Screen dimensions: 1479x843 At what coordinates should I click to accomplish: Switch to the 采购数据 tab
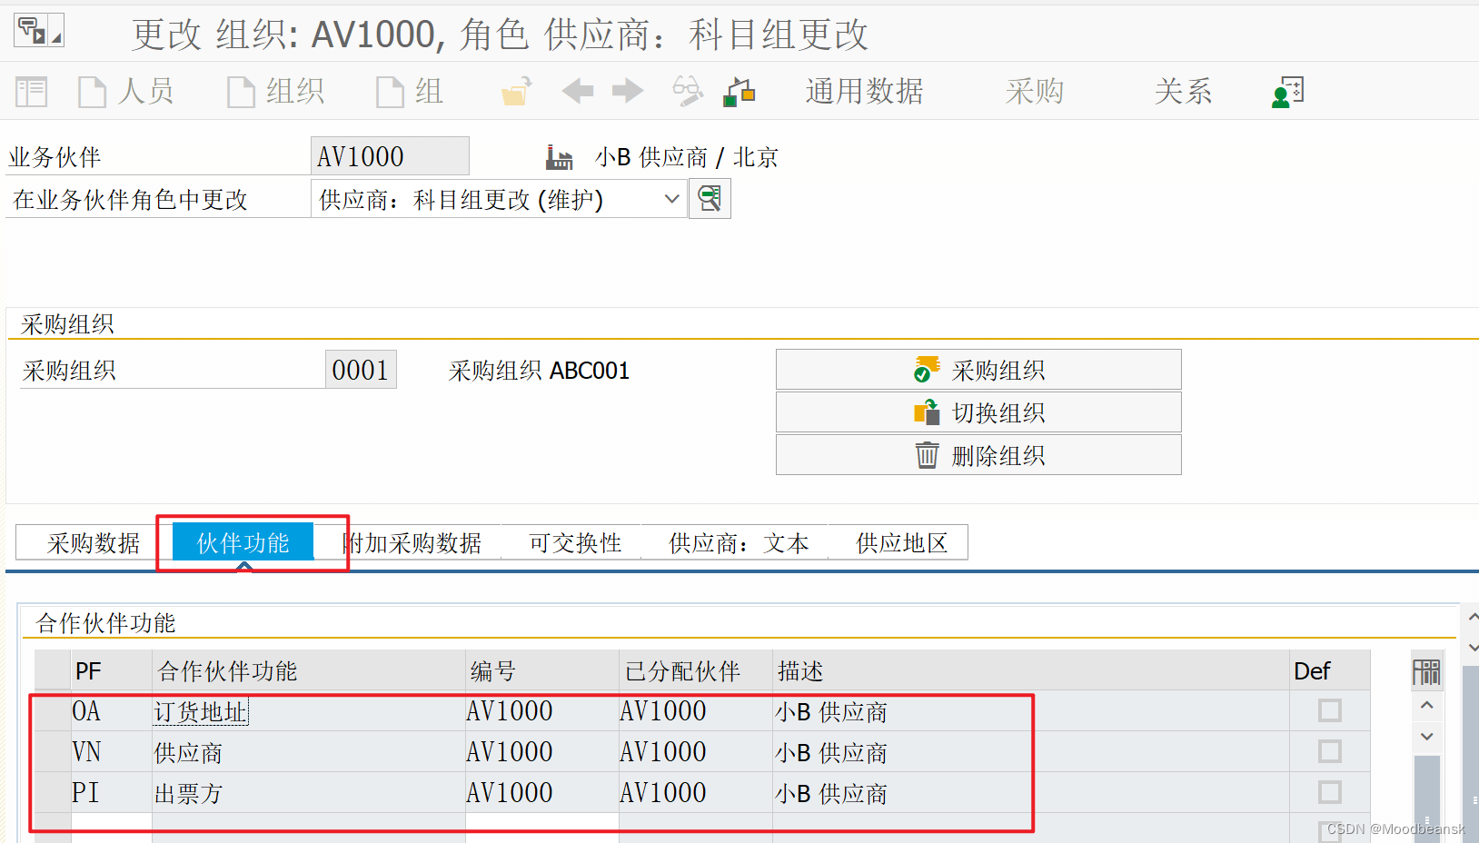(x=94, y=543)
